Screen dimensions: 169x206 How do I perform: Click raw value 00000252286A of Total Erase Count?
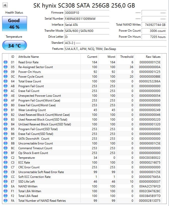[x=150, y=81]
